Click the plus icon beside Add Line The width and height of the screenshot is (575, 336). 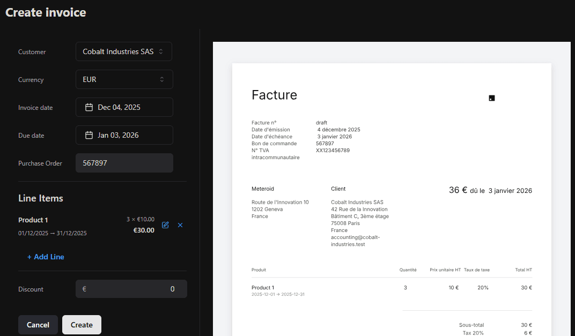[30, 257]
